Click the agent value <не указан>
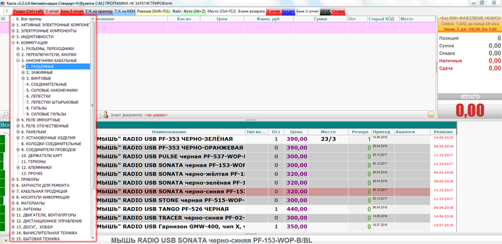 [x=156, y=114]
